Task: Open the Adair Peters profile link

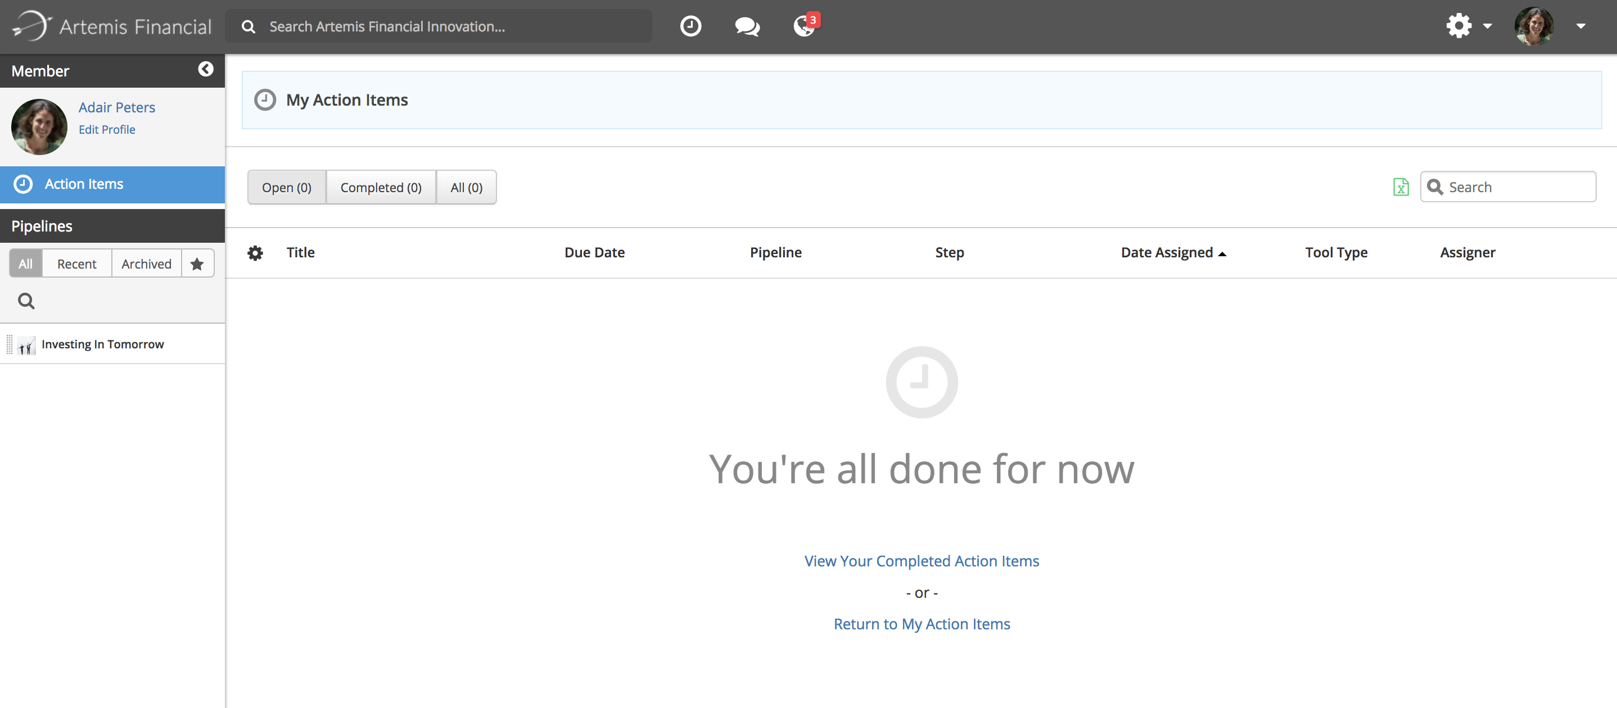Action: click(x=117, y=107)
